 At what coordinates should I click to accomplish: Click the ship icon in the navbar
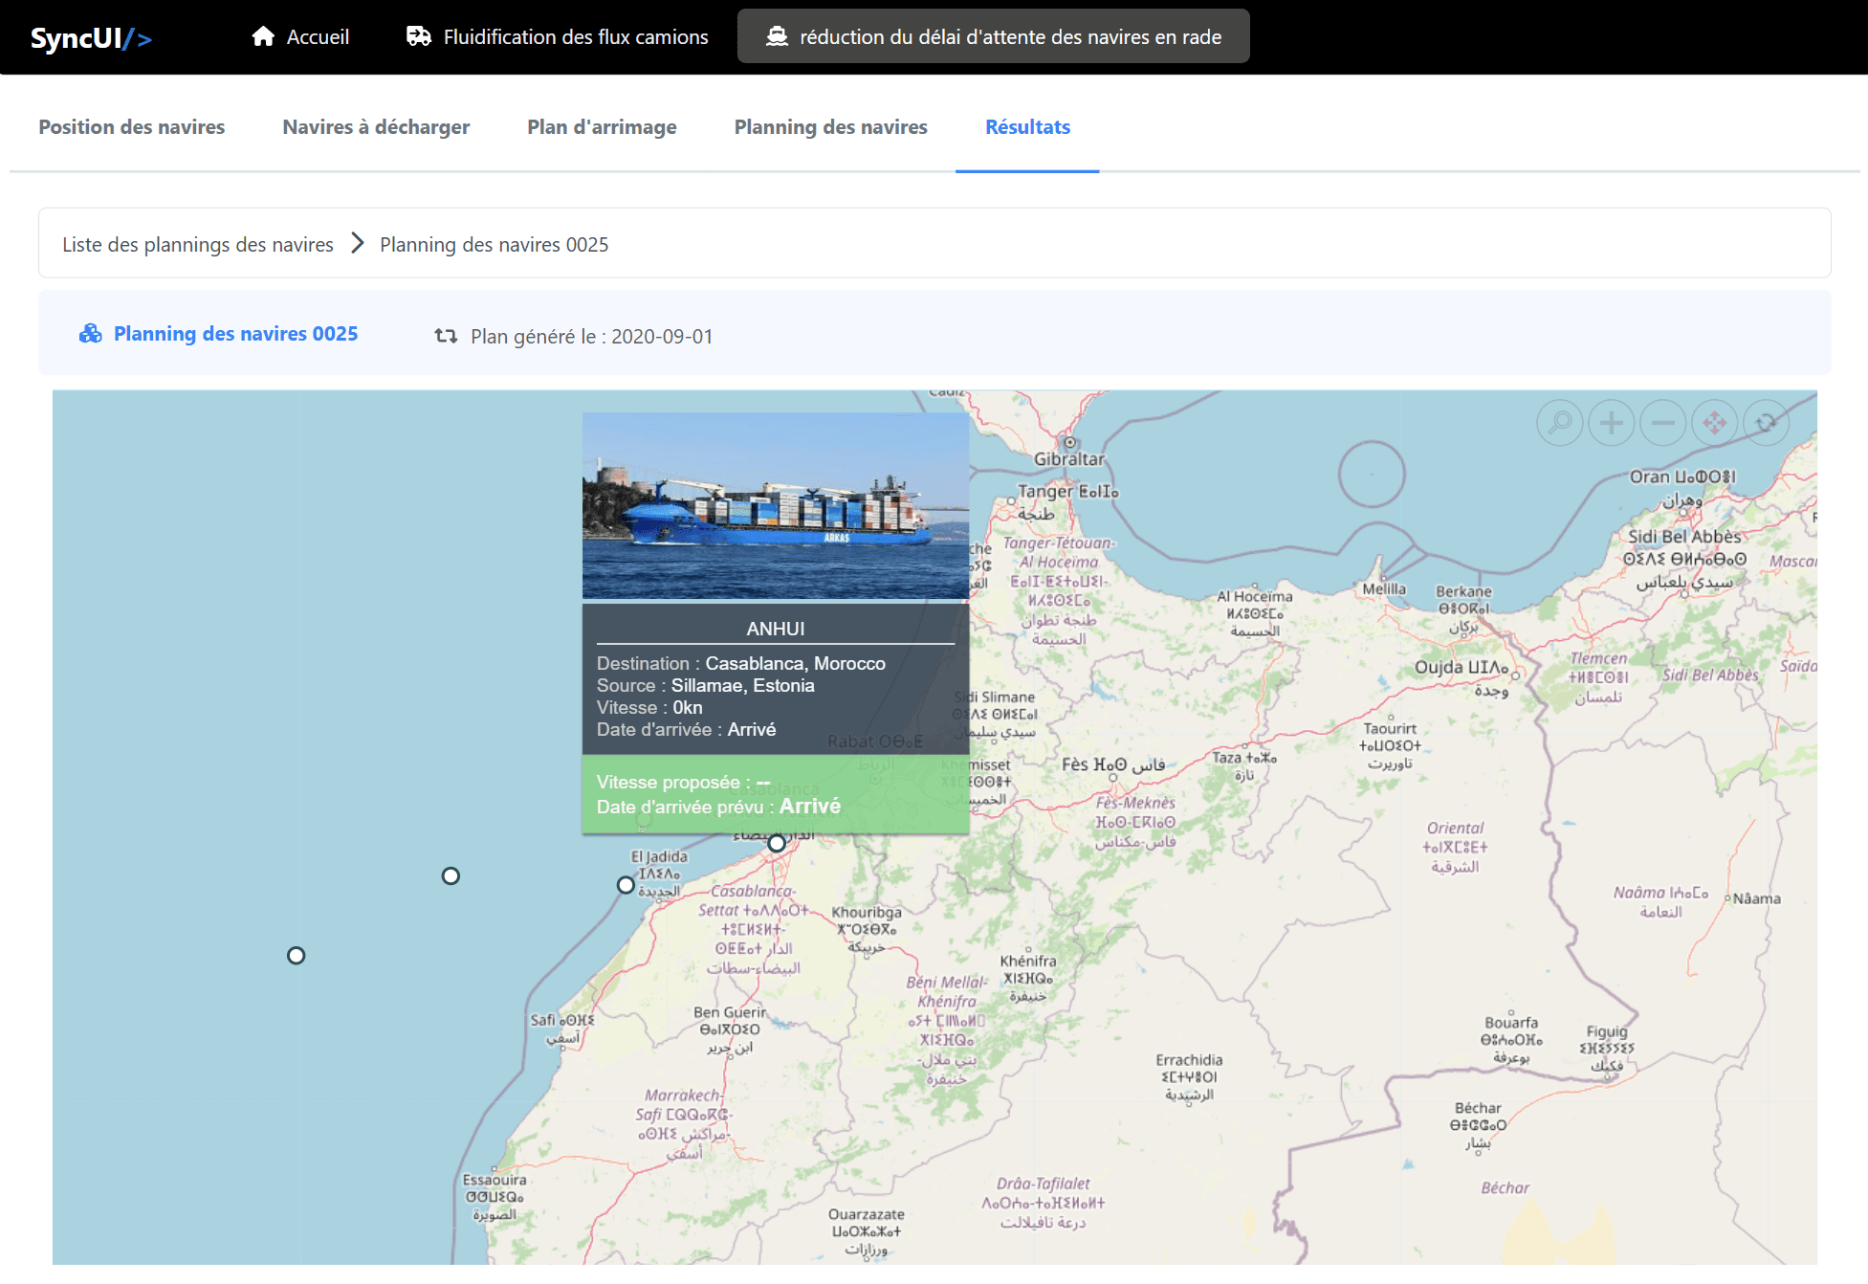pos(777,36)
